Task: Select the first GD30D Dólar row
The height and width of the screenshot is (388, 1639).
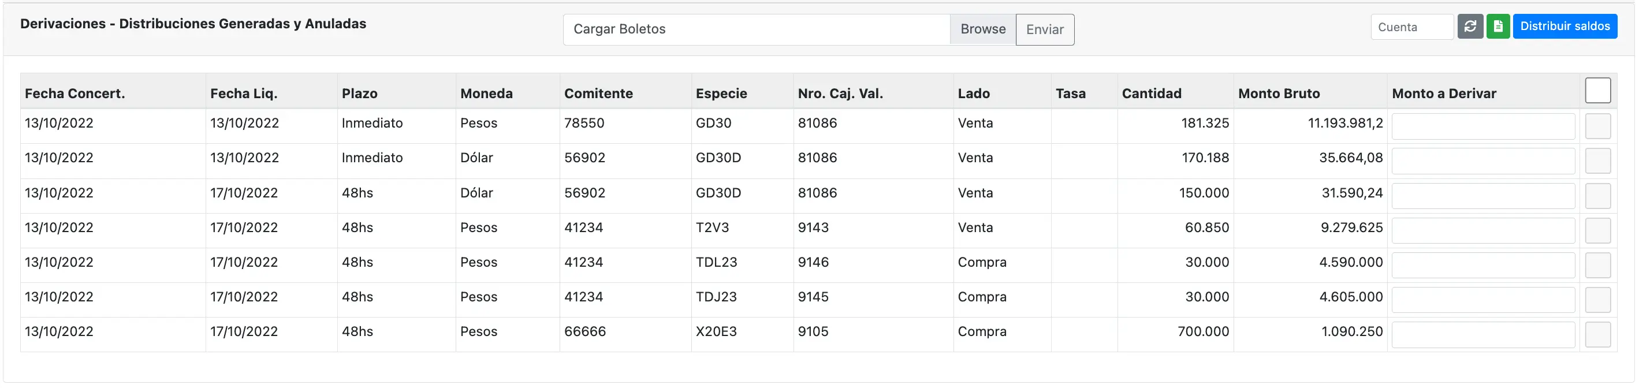Action: coord(1597,161)
